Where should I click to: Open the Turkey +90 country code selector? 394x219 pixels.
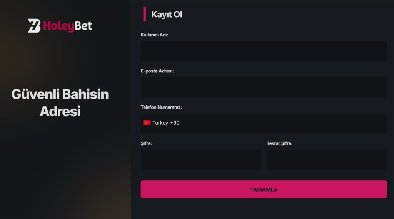click(x=161, y=123)
